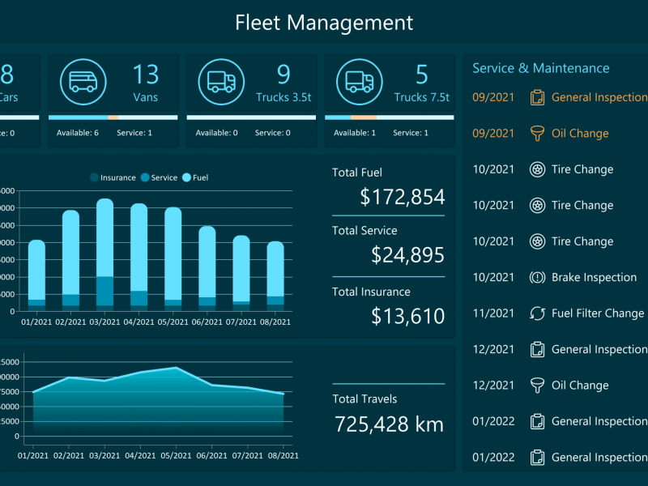Click the truck icon for Trucks 7.5t

coord(360,82)
